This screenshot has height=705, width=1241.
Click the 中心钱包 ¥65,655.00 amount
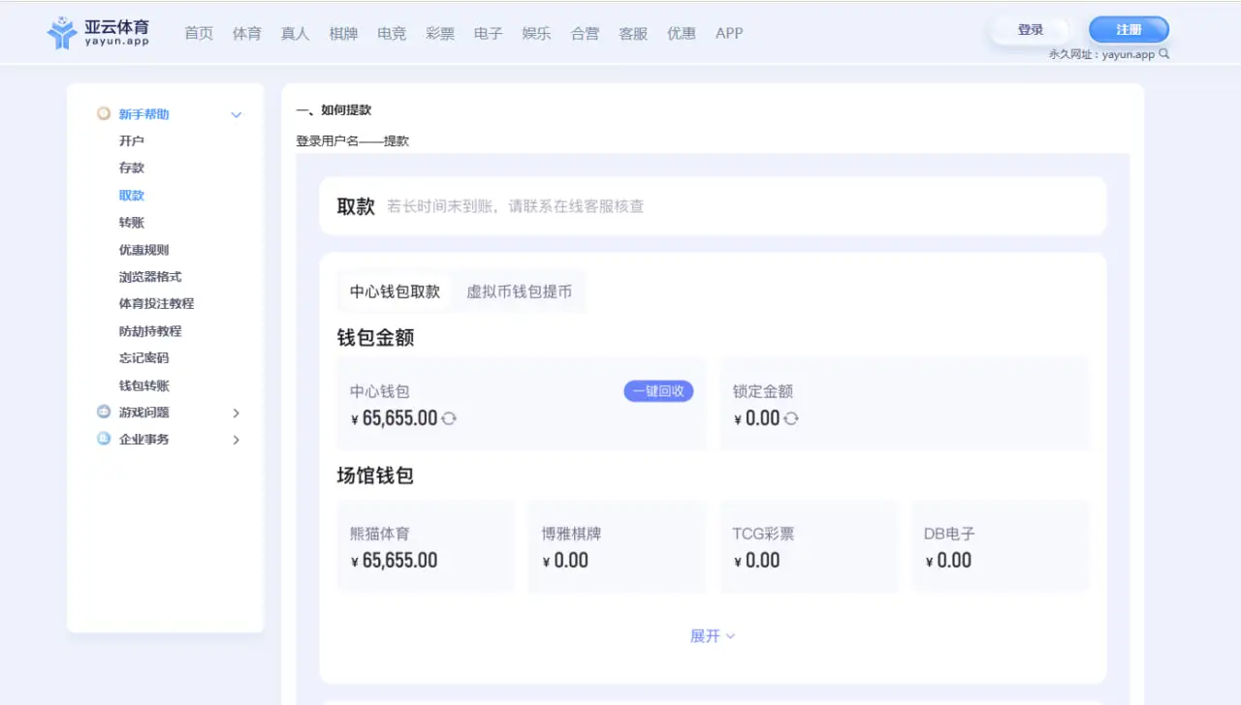394,418
